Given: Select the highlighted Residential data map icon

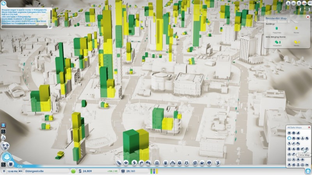Looking at the screenshot, I should (289, 138).
